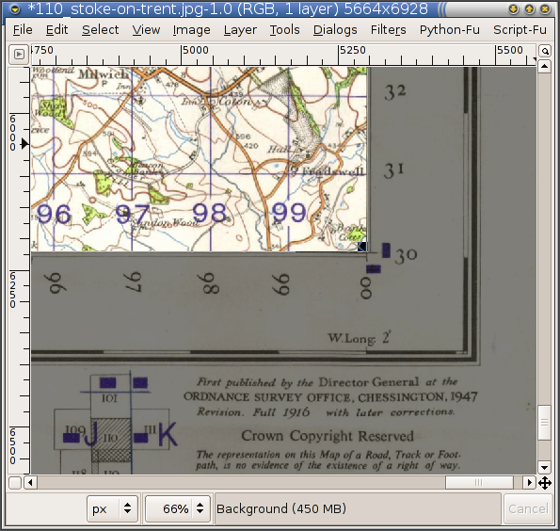
Task: Click the window menu icon in title bar
Action: pyautogui.click(x=15, y=9)
